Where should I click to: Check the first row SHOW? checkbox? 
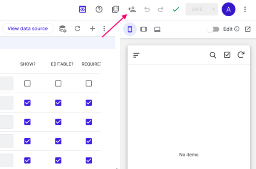point(27,83)
